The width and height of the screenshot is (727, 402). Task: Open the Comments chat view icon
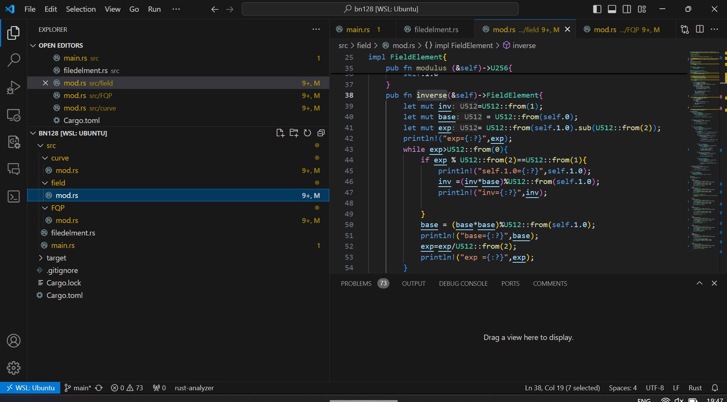14,169
